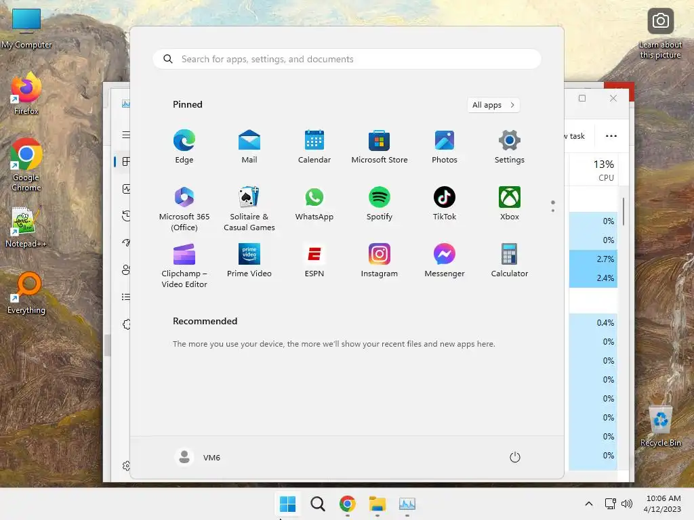Launch Spotify
Screen dimensions: 694x520
pos(380,204)
